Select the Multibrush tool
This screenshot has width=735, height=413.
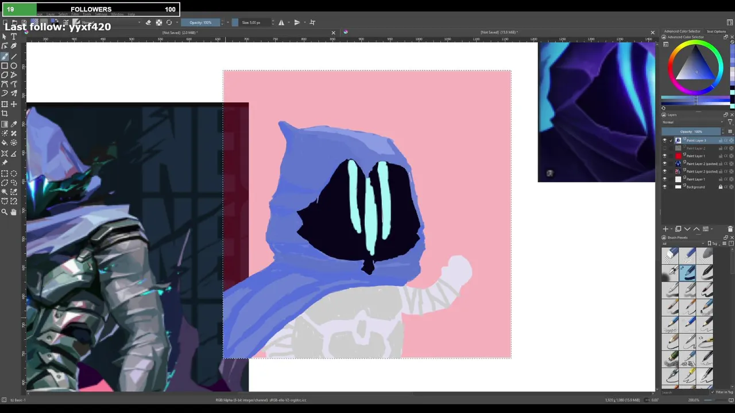[14, 93]
